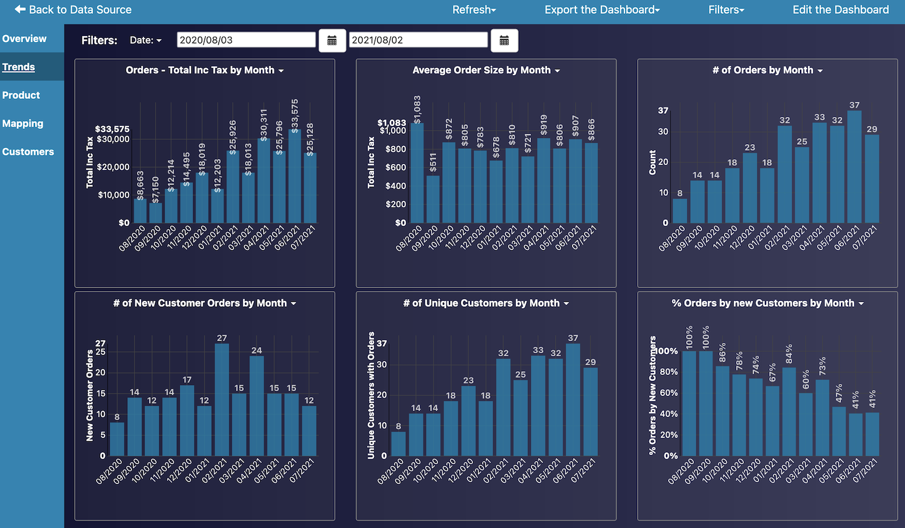
Task: Go to the Product tab
Action: click(21, 95)
